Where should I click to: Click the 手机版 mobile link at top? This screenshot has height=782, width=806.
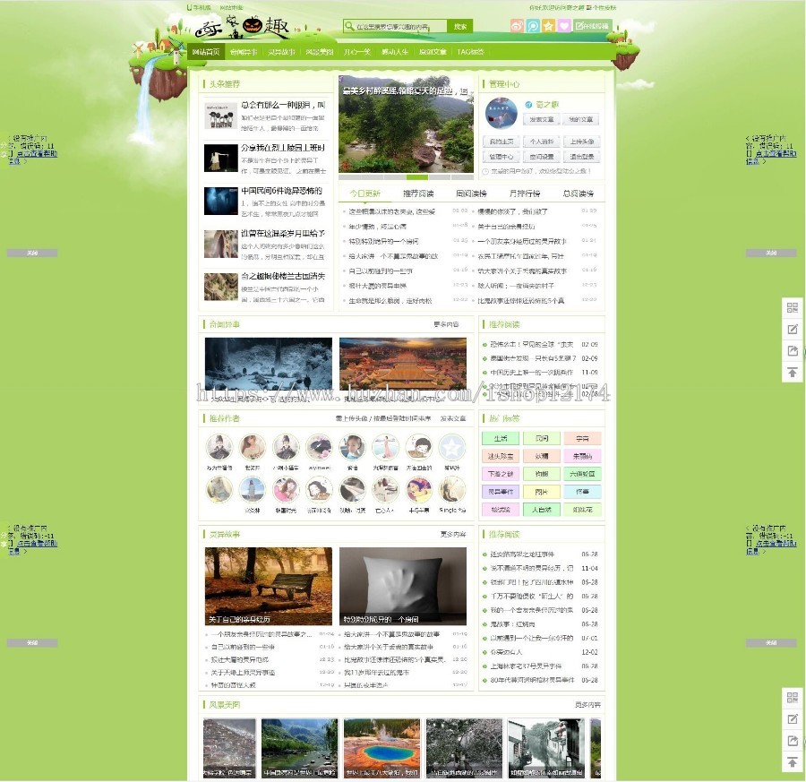tap(201, 7)
